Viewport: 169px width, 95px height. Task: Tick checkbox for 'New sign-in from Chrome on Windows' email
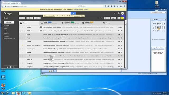pyautogui.click(x=20, y=42)
